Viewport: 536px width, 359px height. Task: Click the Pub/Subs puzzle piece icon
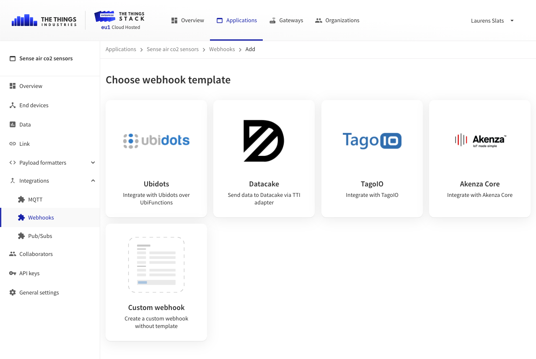[21, 236]
